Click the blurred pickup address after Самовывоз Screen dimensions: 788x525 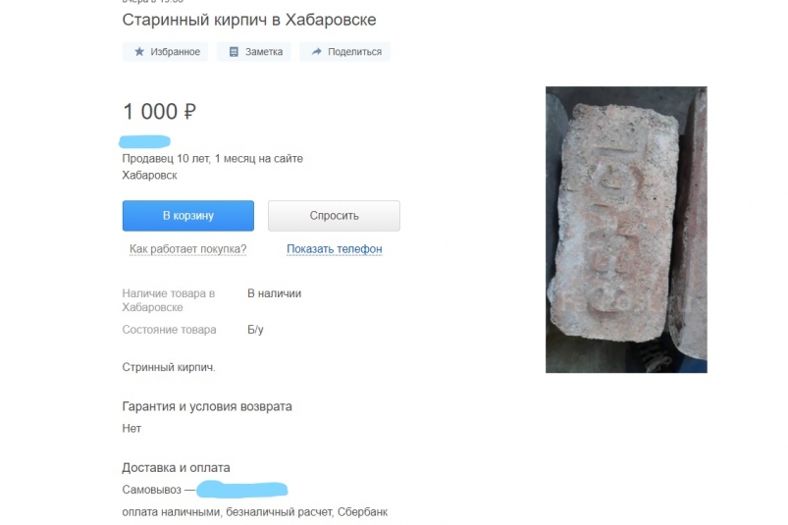241,490
